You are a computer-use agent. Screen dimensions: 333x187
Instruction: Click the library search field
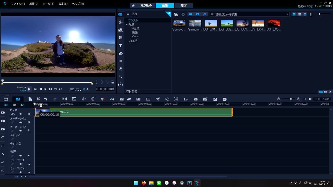tap(249, 14)
